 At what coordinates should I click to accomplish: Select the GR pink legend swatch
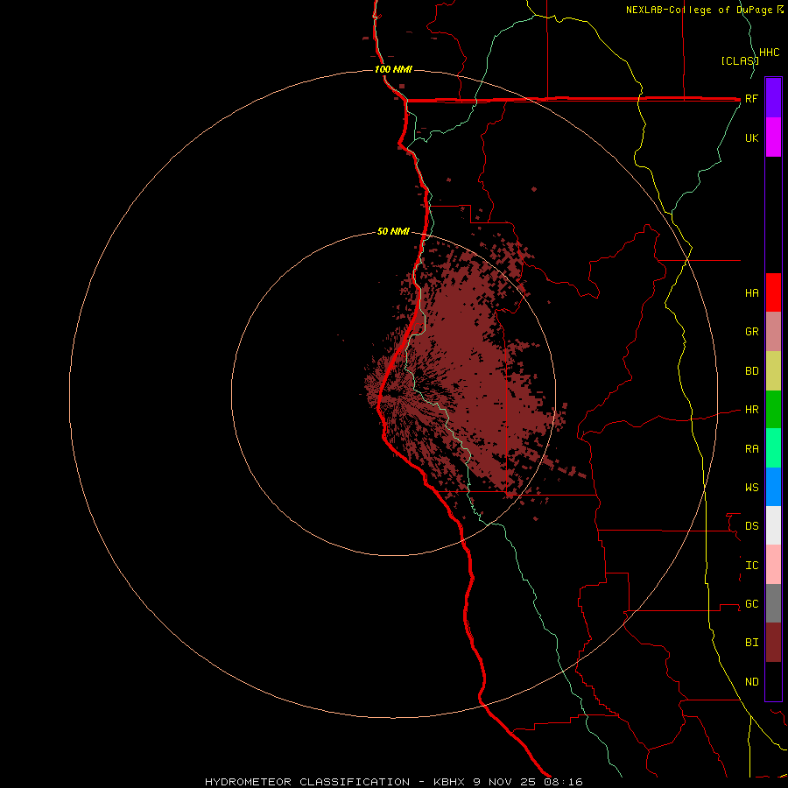(773, 332)
